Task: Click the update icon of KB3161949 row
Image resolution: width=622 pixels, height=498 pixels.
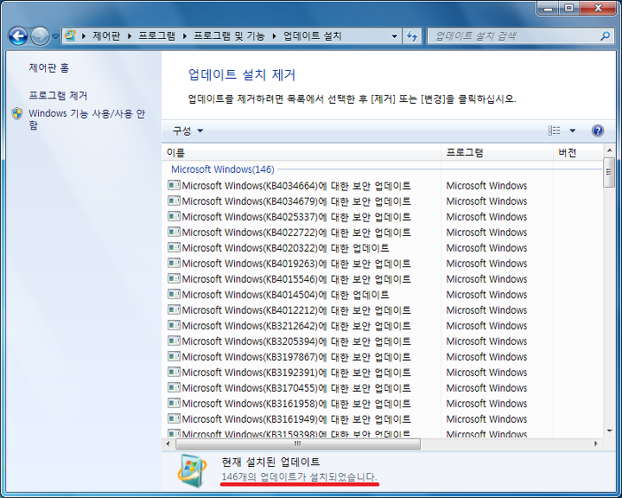Action: tap(174, 418)
